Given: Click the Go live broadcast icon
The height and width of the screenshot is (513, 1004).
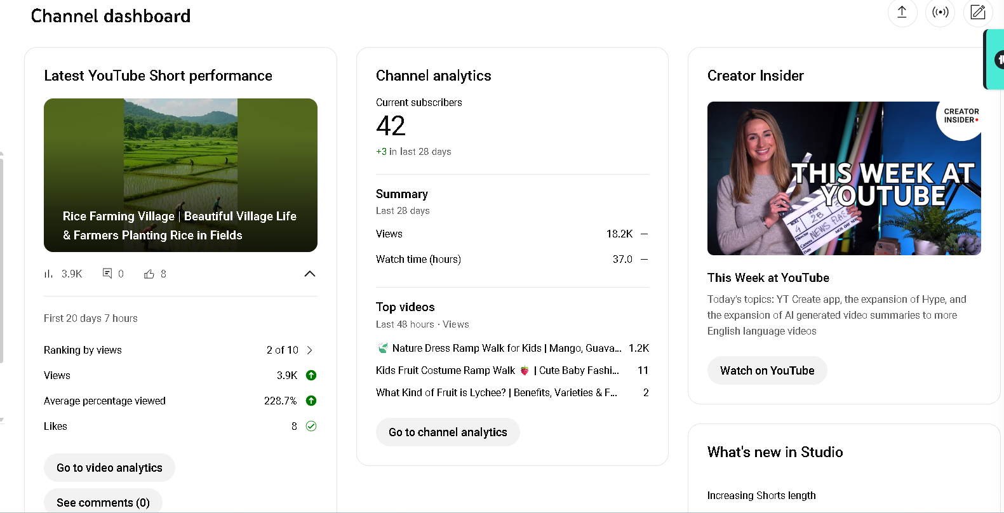Looking at the screenshot, I should point(940,12).
